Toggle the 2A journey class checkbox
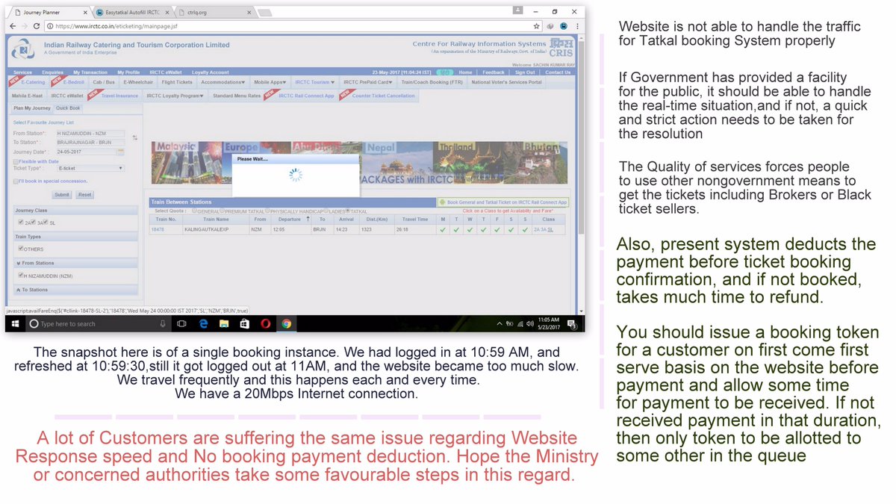Image resolution: width=896 pixels, height=504 pixels. 20,222
